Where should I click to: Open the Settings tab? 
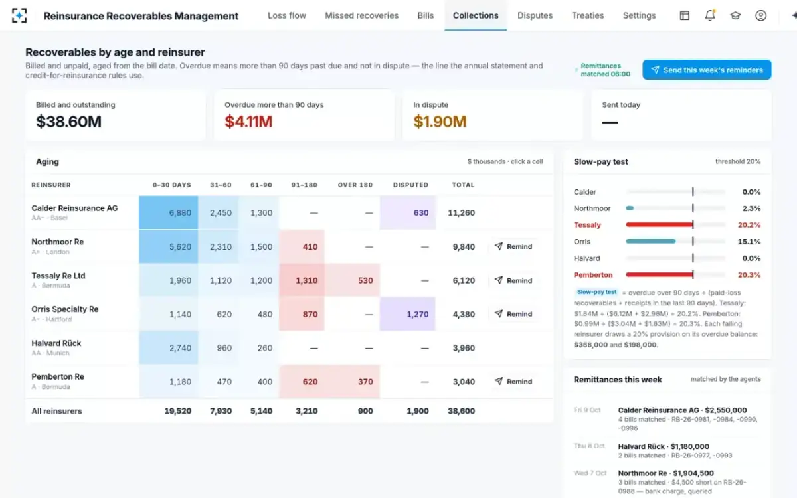[x=640, y=15]
